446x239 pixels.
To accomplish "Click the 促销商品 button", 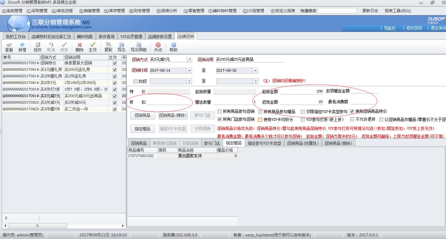I will click(142, 115).
